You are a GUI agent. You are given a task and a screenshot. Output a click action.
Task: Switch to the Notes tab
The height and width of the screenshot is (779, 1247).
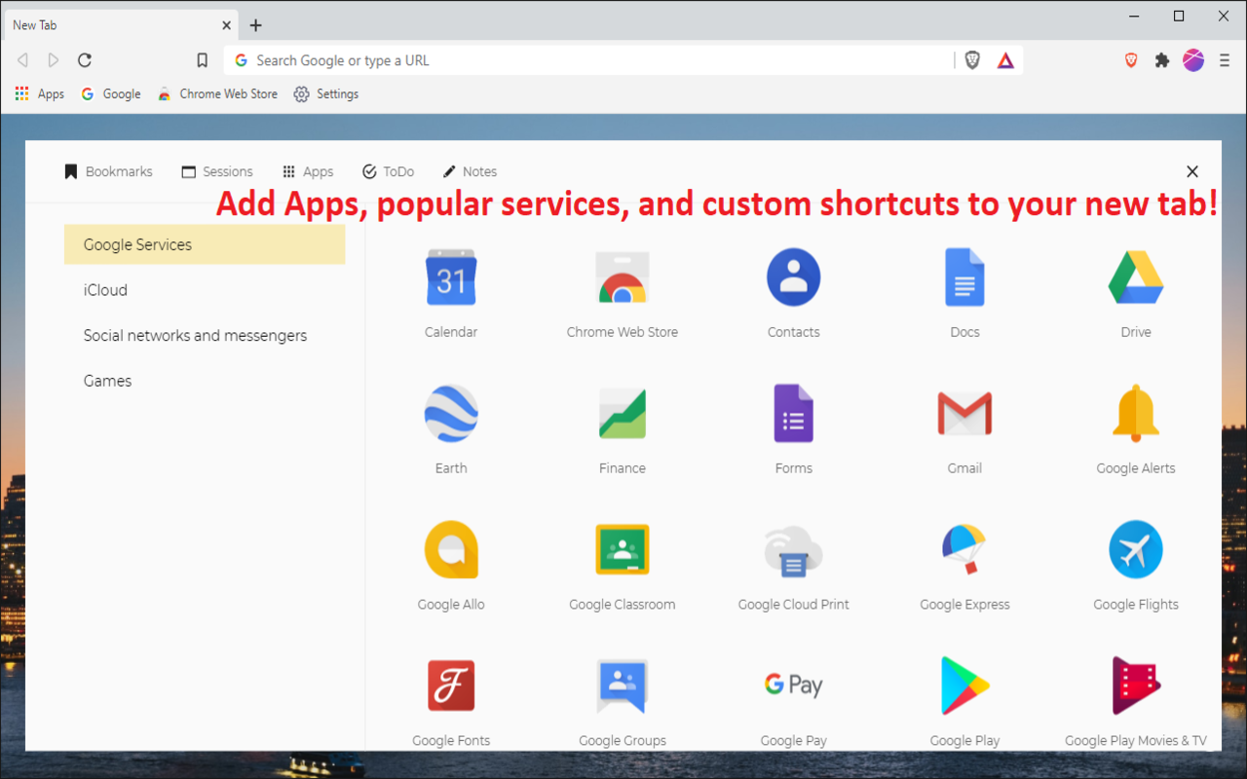tap(470, 171)
